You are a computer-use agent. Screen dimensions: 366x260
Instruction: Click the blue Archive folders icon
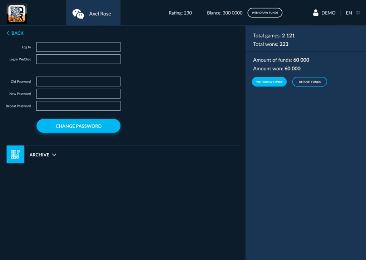tap(15, 154)
